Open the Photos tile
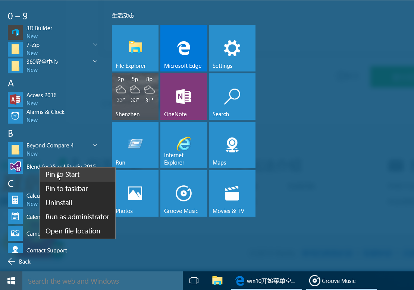The image size is (414, 290). pos(137,193)
